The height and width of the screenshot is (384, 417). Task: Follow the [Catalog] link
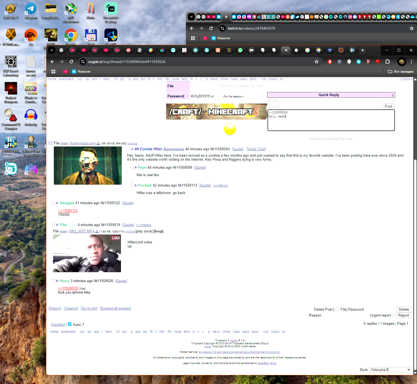pyautogui.click(x=71, y=308)
